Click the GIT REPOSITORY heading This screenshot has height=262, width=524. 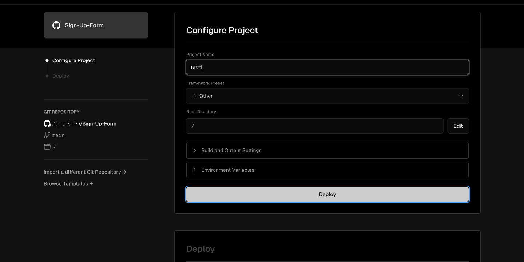(61, 112)
